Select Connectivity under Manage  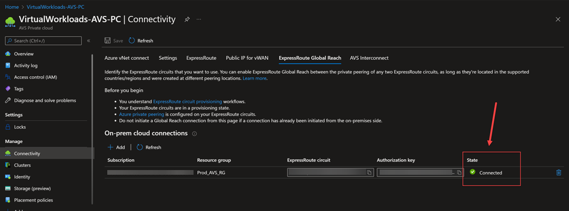(x=47, y=153)
